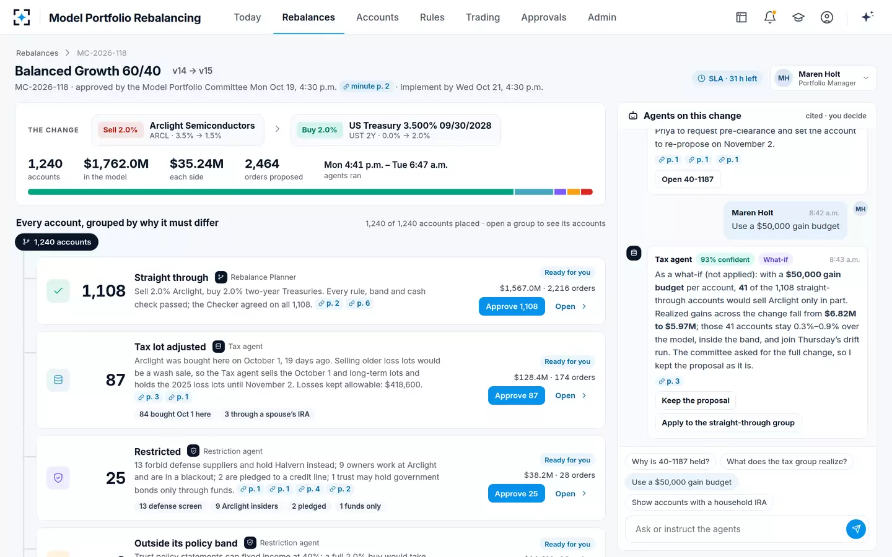Image resolution: width=892 pixels, height=557 pixels.
Task: Click the app logo icon
Action: tap(22, 17)
